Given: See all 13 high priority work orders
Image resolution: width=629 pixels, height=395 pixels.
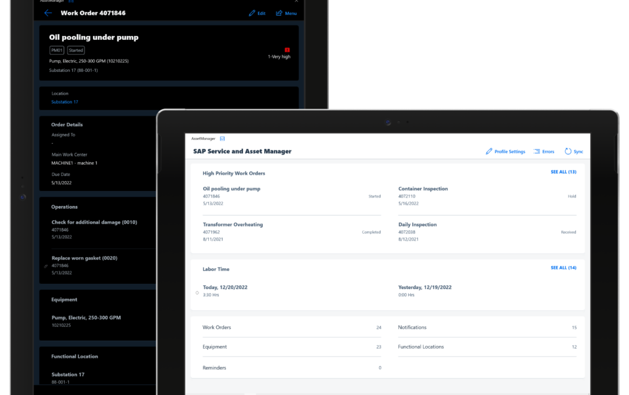Looking at the screenshot, I should (563, 172).
